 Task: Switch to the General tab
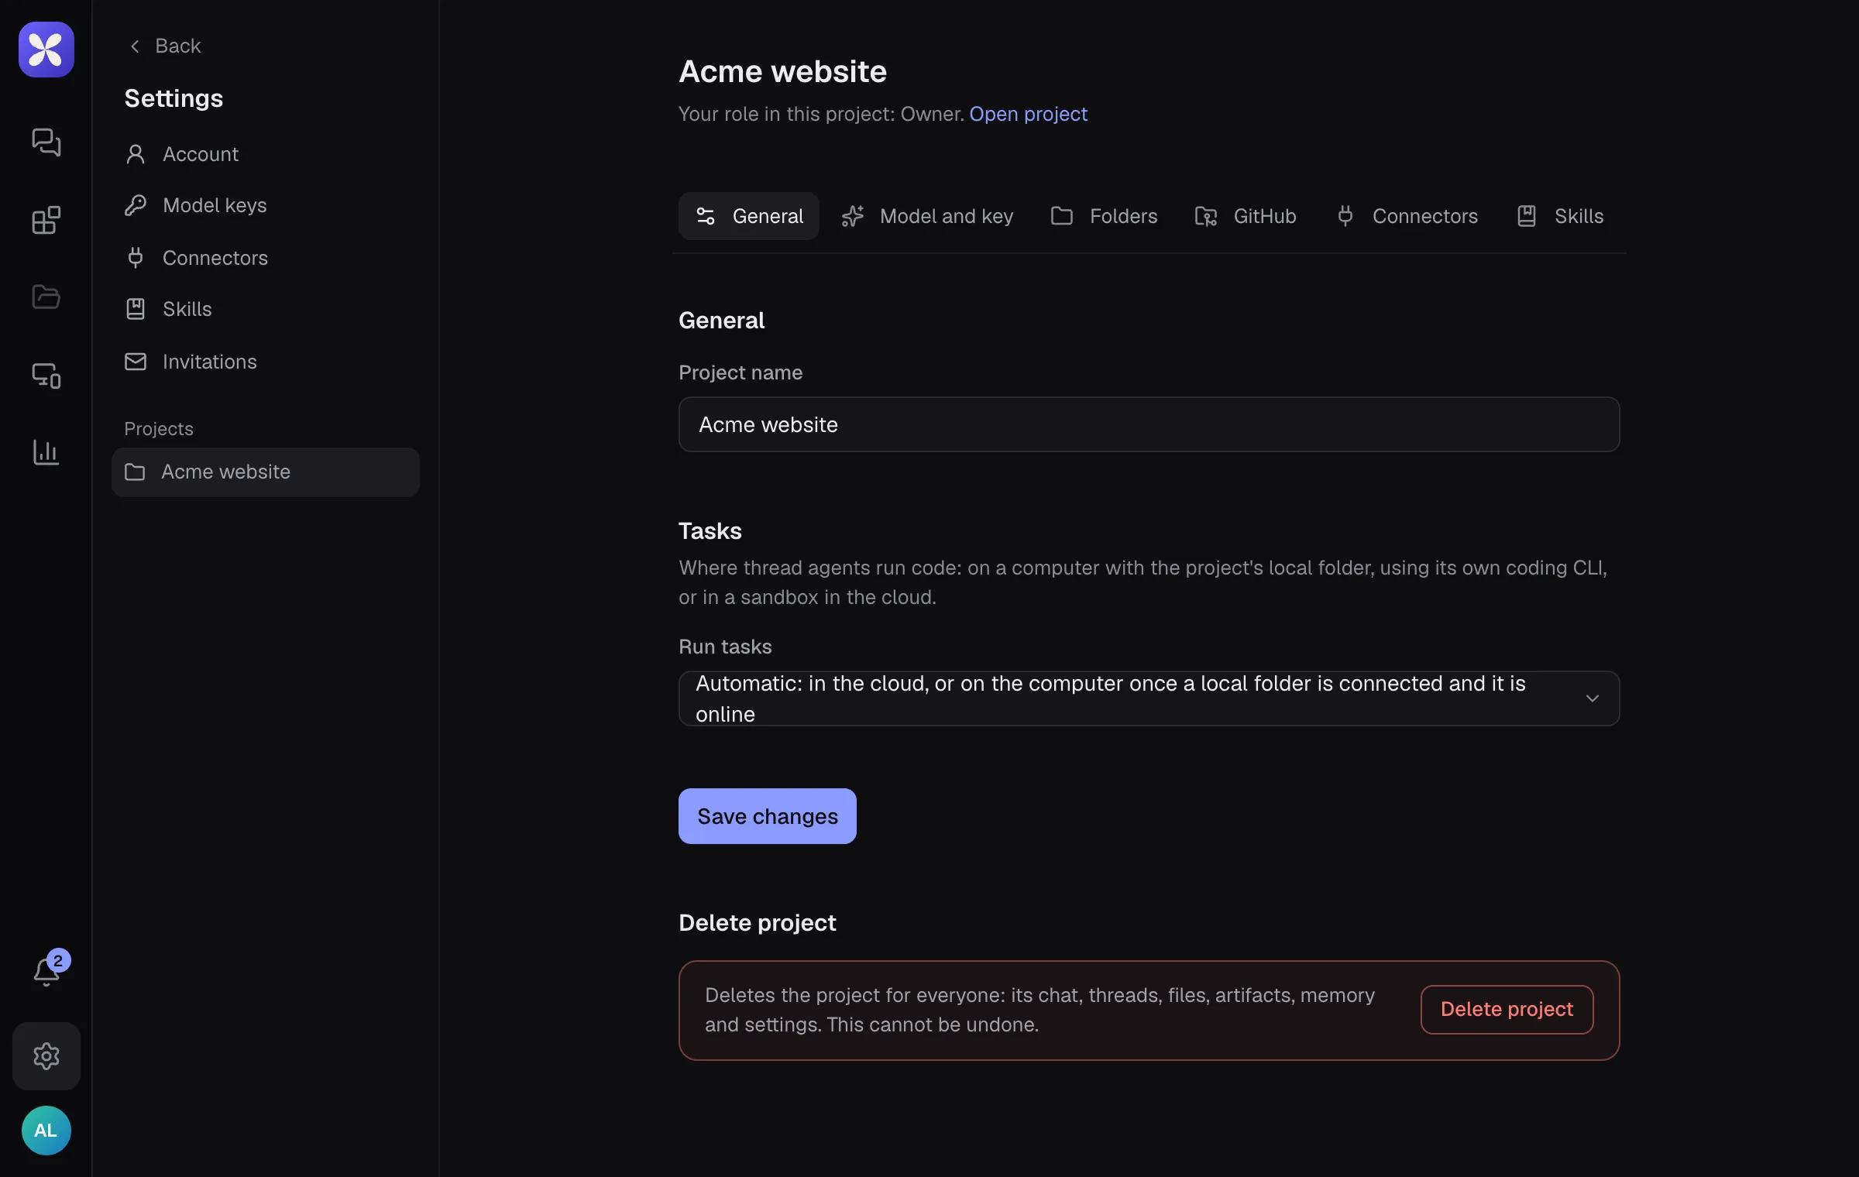(748, 216)
